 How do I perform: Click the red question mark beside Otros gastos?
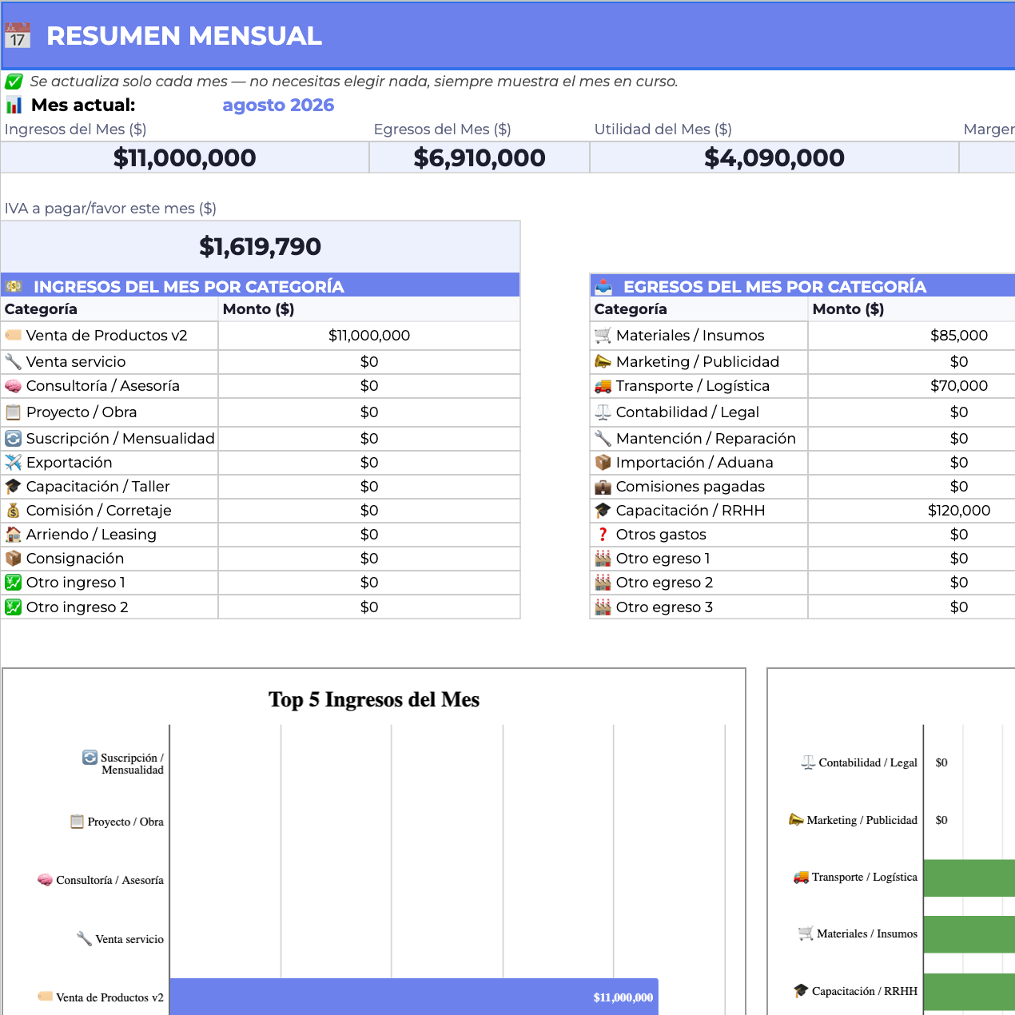[603, 535]
